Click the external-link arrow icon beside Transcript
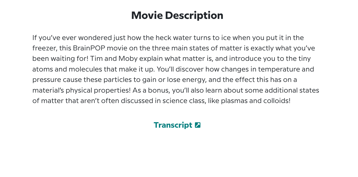Screen dimensions: 358x177 pyautogui.click(x=198, y=125)
